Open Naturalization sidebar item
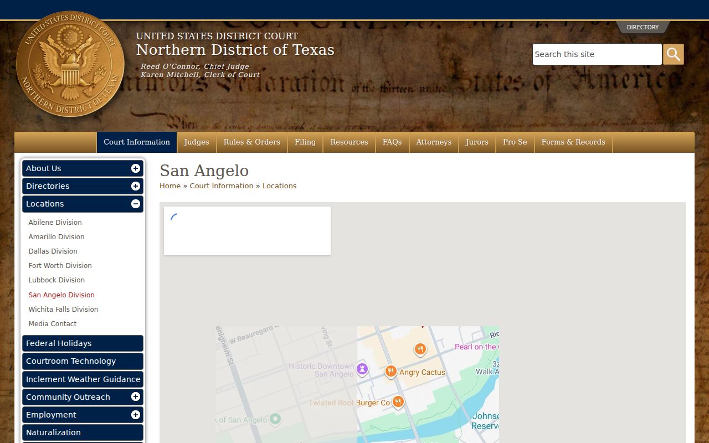Viewport: 709px width, 443px height. (83, 432)
